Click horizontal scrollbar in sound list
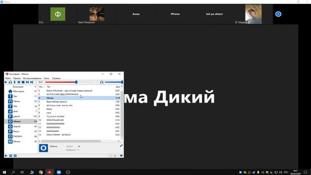This screenshot has height=175, width=311. (71, 141)
